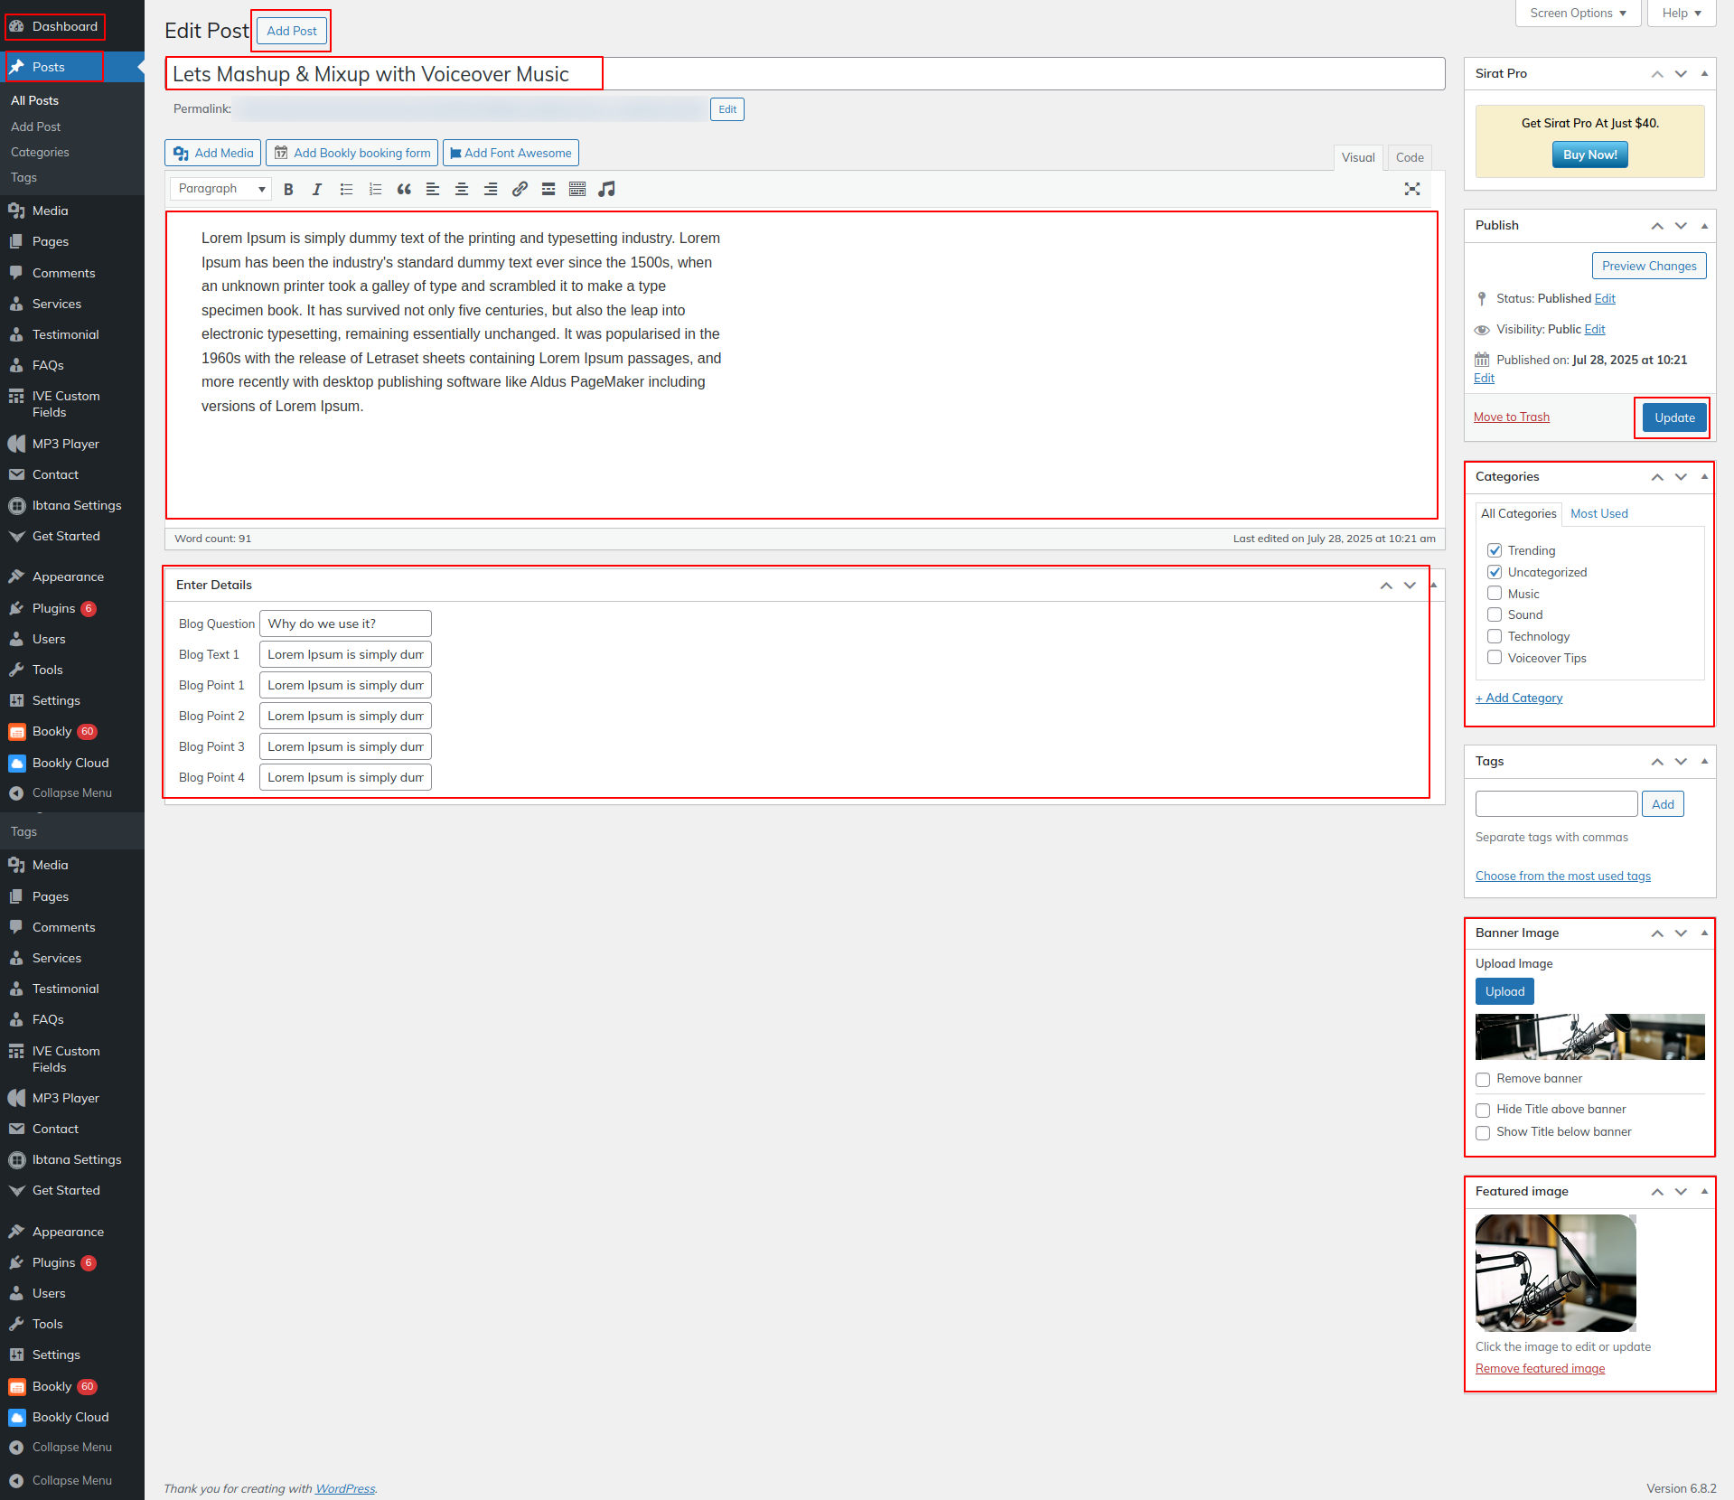Open the Most Used categories tab
Image resolution: width=1734 pixels, height=1500 pixels.
(x=1598, y=513)
